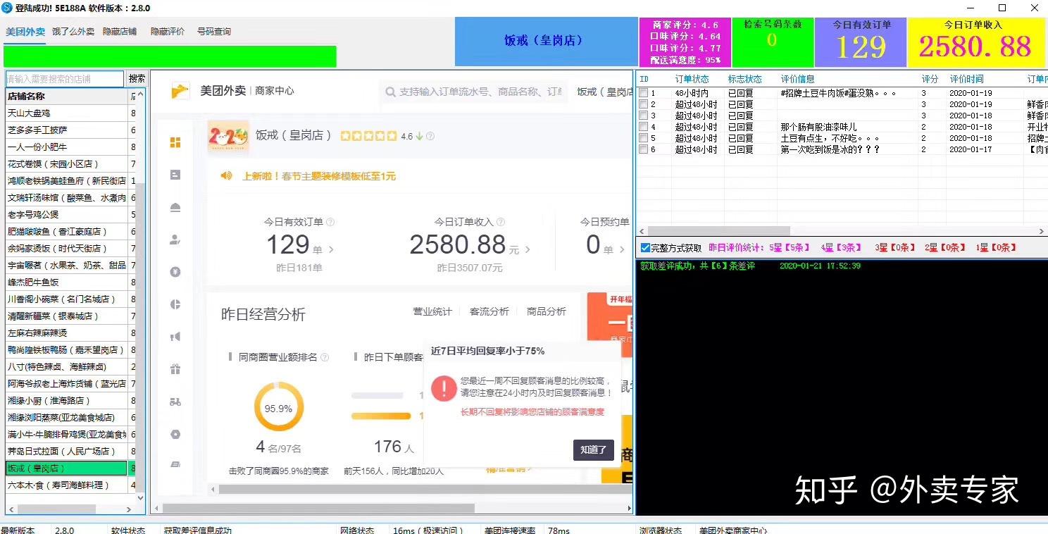Click the order number search box in merchant center
This screenshot has height=534, width=1048.
tap(475, 92)
